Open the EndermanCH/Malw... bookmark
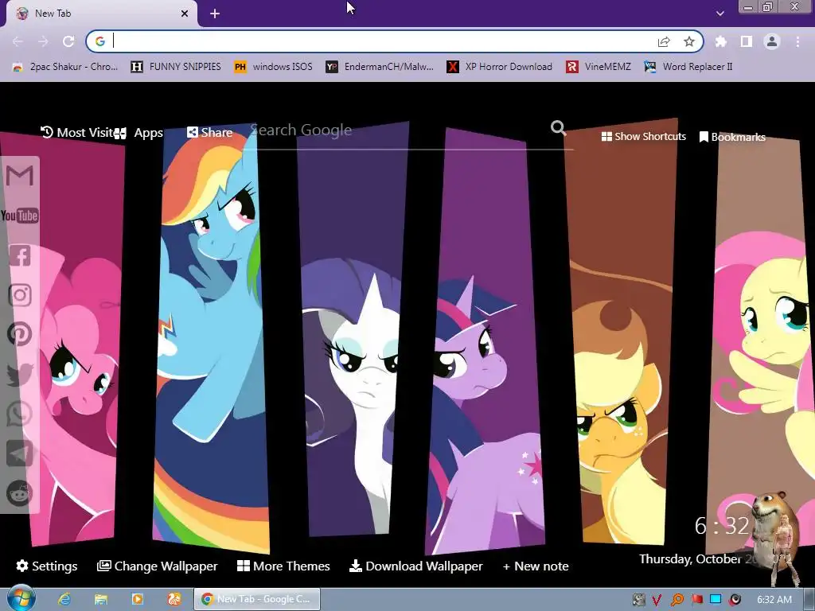The width and height of the screenshot is (815, 611). click(380, 67)
